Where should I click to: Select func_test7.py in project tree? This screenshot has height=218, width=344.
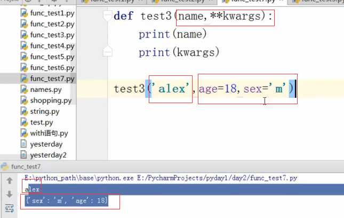click(52, 79)
